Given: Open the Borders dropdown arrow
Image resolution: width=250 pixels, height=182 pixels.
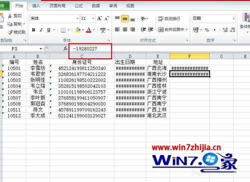Looking at the screenshot, I should 69,30.
